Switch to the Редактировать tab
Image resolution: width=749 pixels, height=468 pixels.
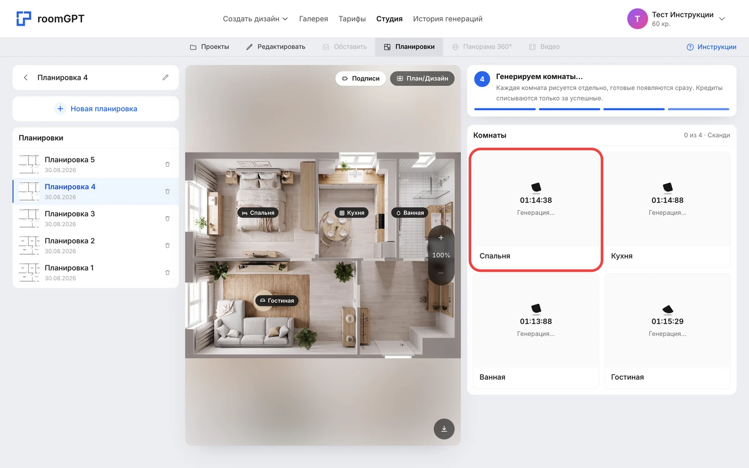coord(276,47)
